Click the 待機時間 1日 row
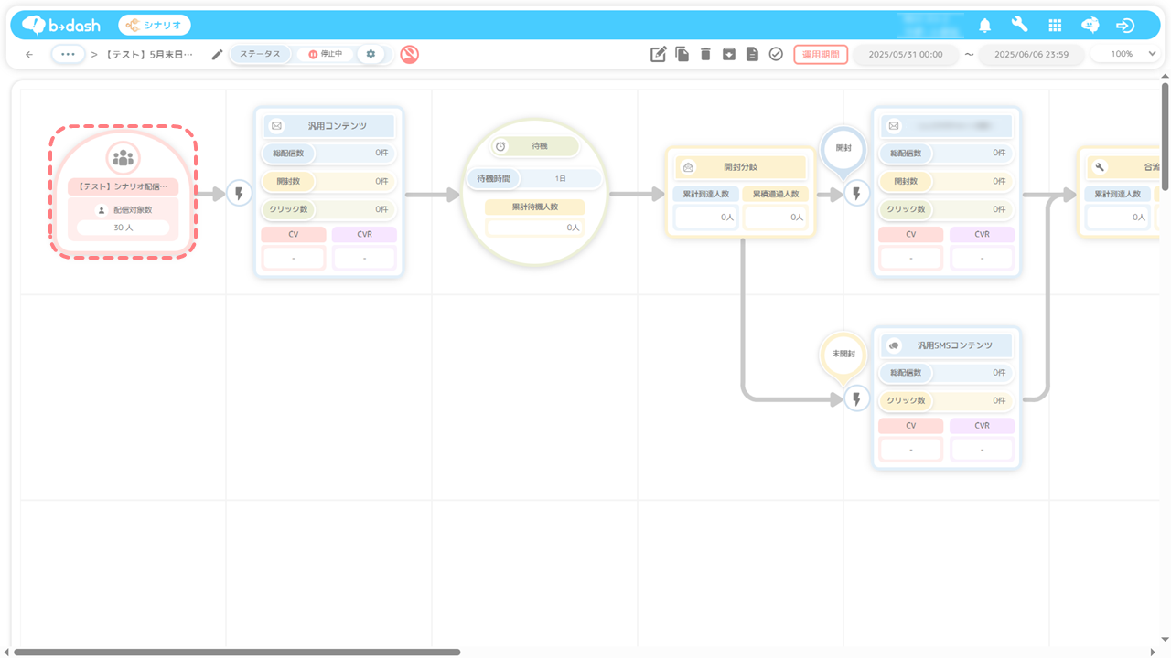Screen dimensions: 1171x658 535,178
